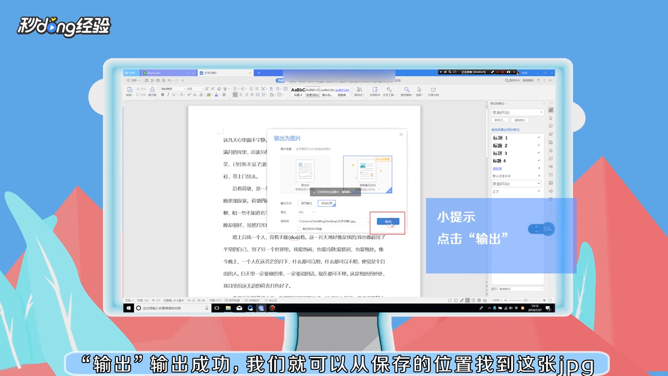668x376 pixels.
Task: Click the blue 输出 button
Action: click(388, 221)
